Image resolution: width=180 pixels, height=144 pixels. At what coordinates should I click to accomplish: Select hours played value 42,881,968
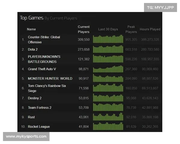(150, 108)
